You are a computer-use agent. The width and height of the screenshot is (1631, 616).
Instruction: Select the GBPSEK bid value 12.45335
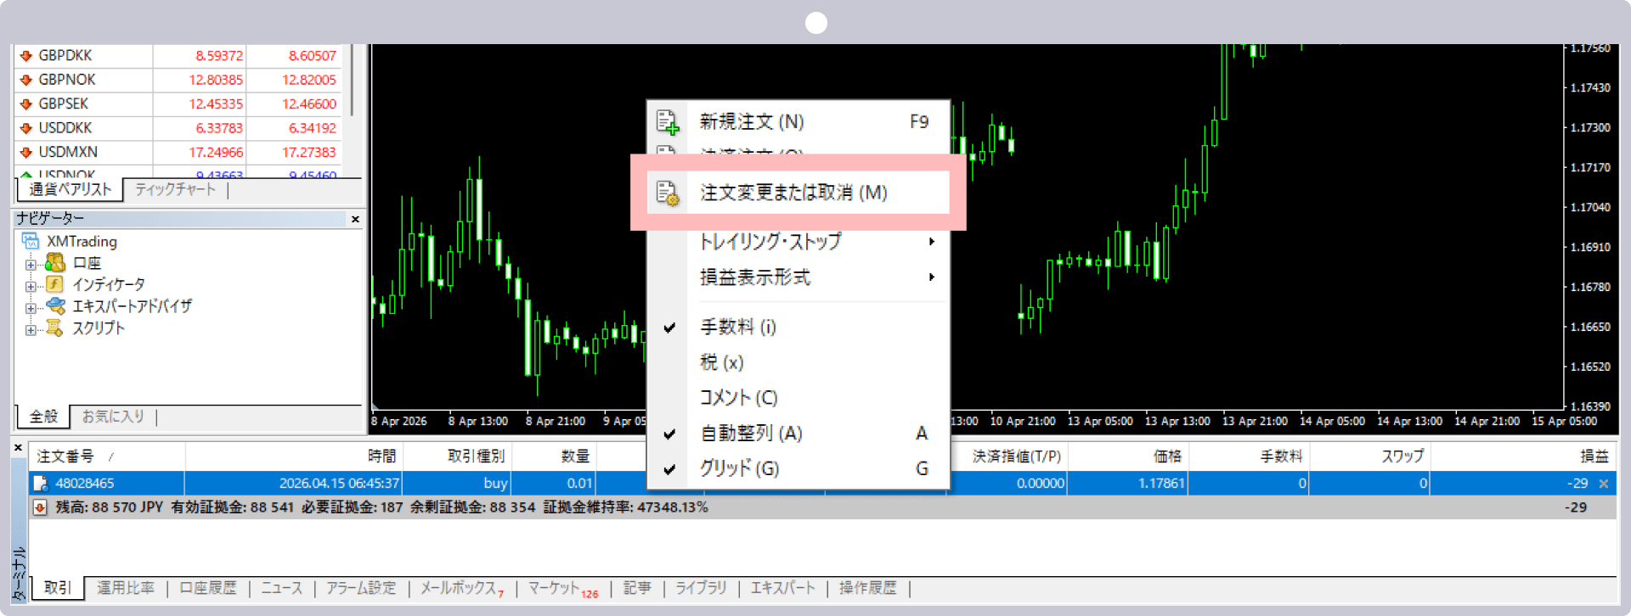pos(216,104)
